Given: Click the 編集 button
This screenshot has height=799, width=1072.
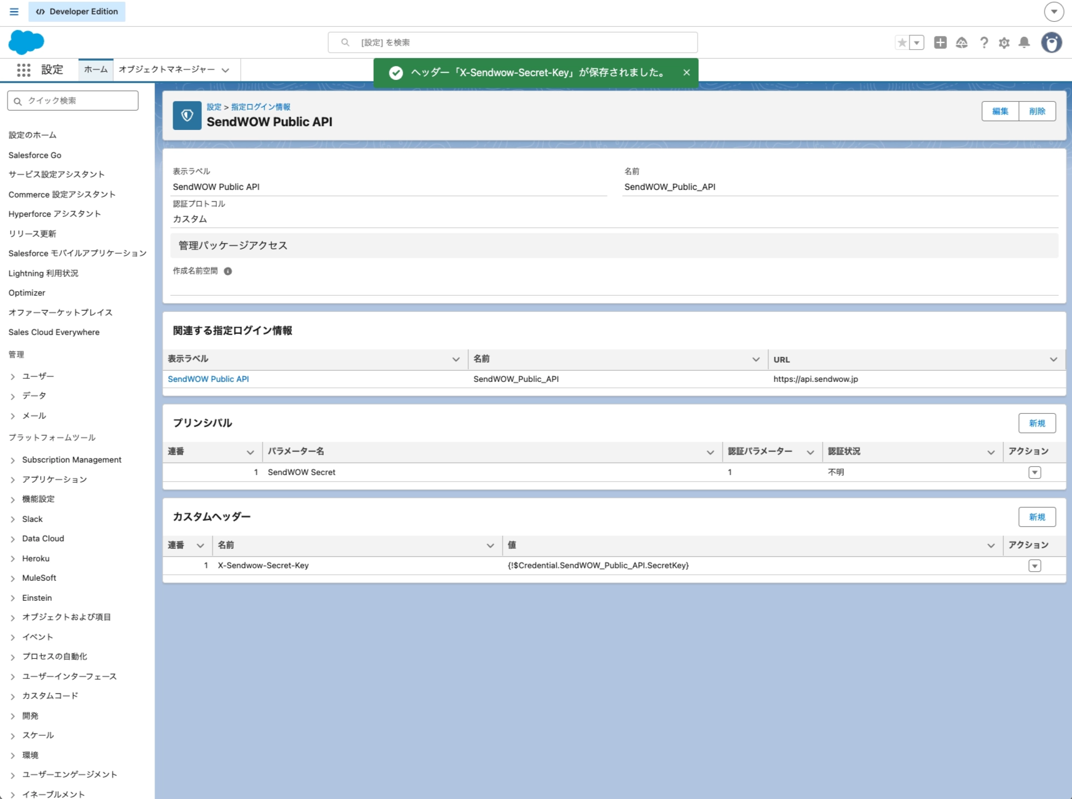Looking at the screenshot, I should tap(1000, 111).
